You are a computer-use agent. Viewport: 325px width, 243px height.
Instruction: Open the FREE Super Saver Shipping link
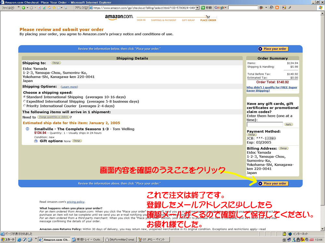click(272, 89)
